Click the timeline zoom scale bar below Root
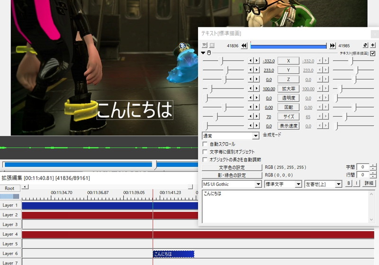This screenshot has width=379, height=265. (x=9, y=196)
